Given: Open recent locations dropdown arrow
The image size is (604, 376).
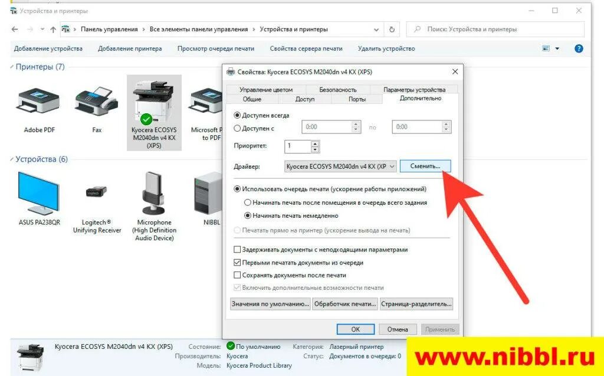Looking at the screenshot, I should (x=42, y=30).
